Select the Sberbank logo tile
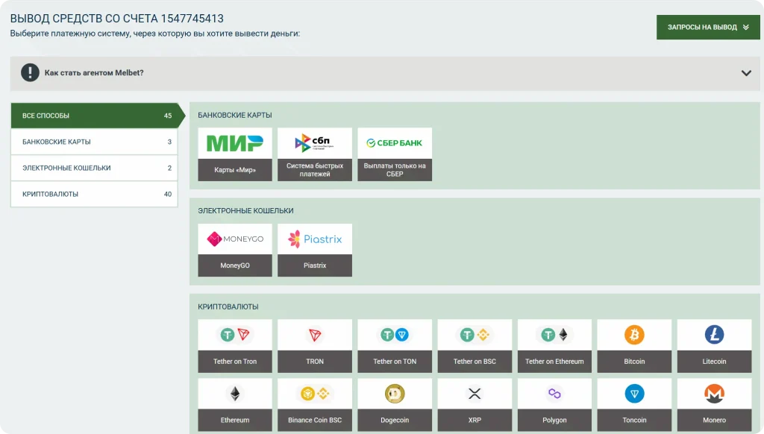 click(x=395, y=142)
